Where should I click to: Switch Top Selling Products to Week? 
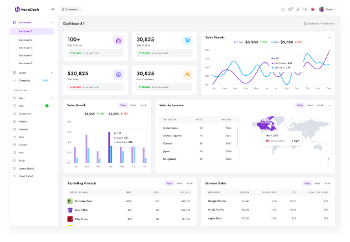[x=180, y=183]
